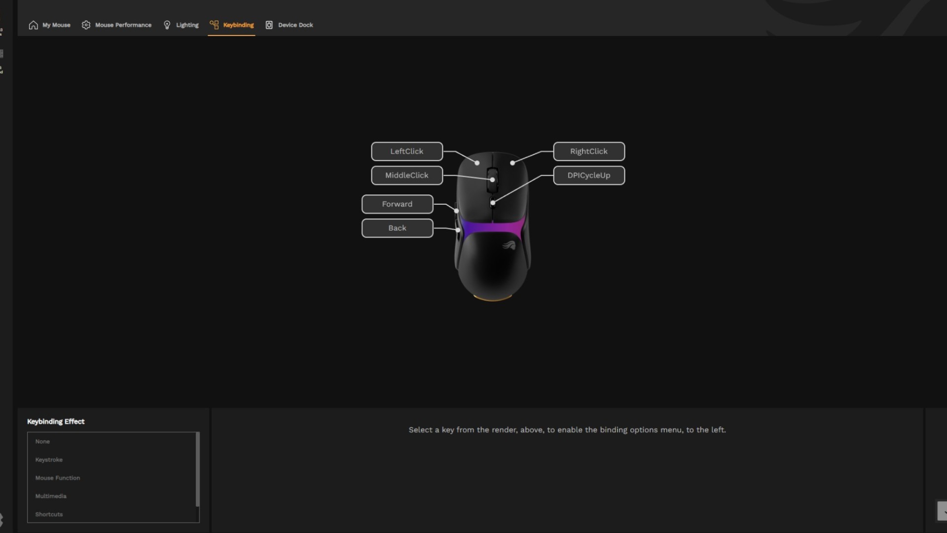Click the node dot on the scroll wheel
The width and height of the screenshot is (947, 533).
coord(493,179)
